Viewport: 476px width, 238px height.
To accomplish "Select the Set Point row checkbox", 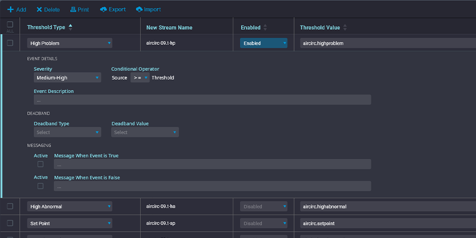I will (10, 223).
